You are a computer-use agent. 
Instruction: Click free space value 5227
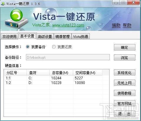tap(79, 78)
